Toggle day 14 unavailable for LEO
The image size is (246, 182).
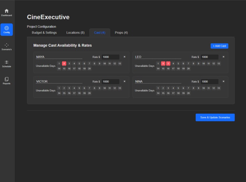pos(158,69)
